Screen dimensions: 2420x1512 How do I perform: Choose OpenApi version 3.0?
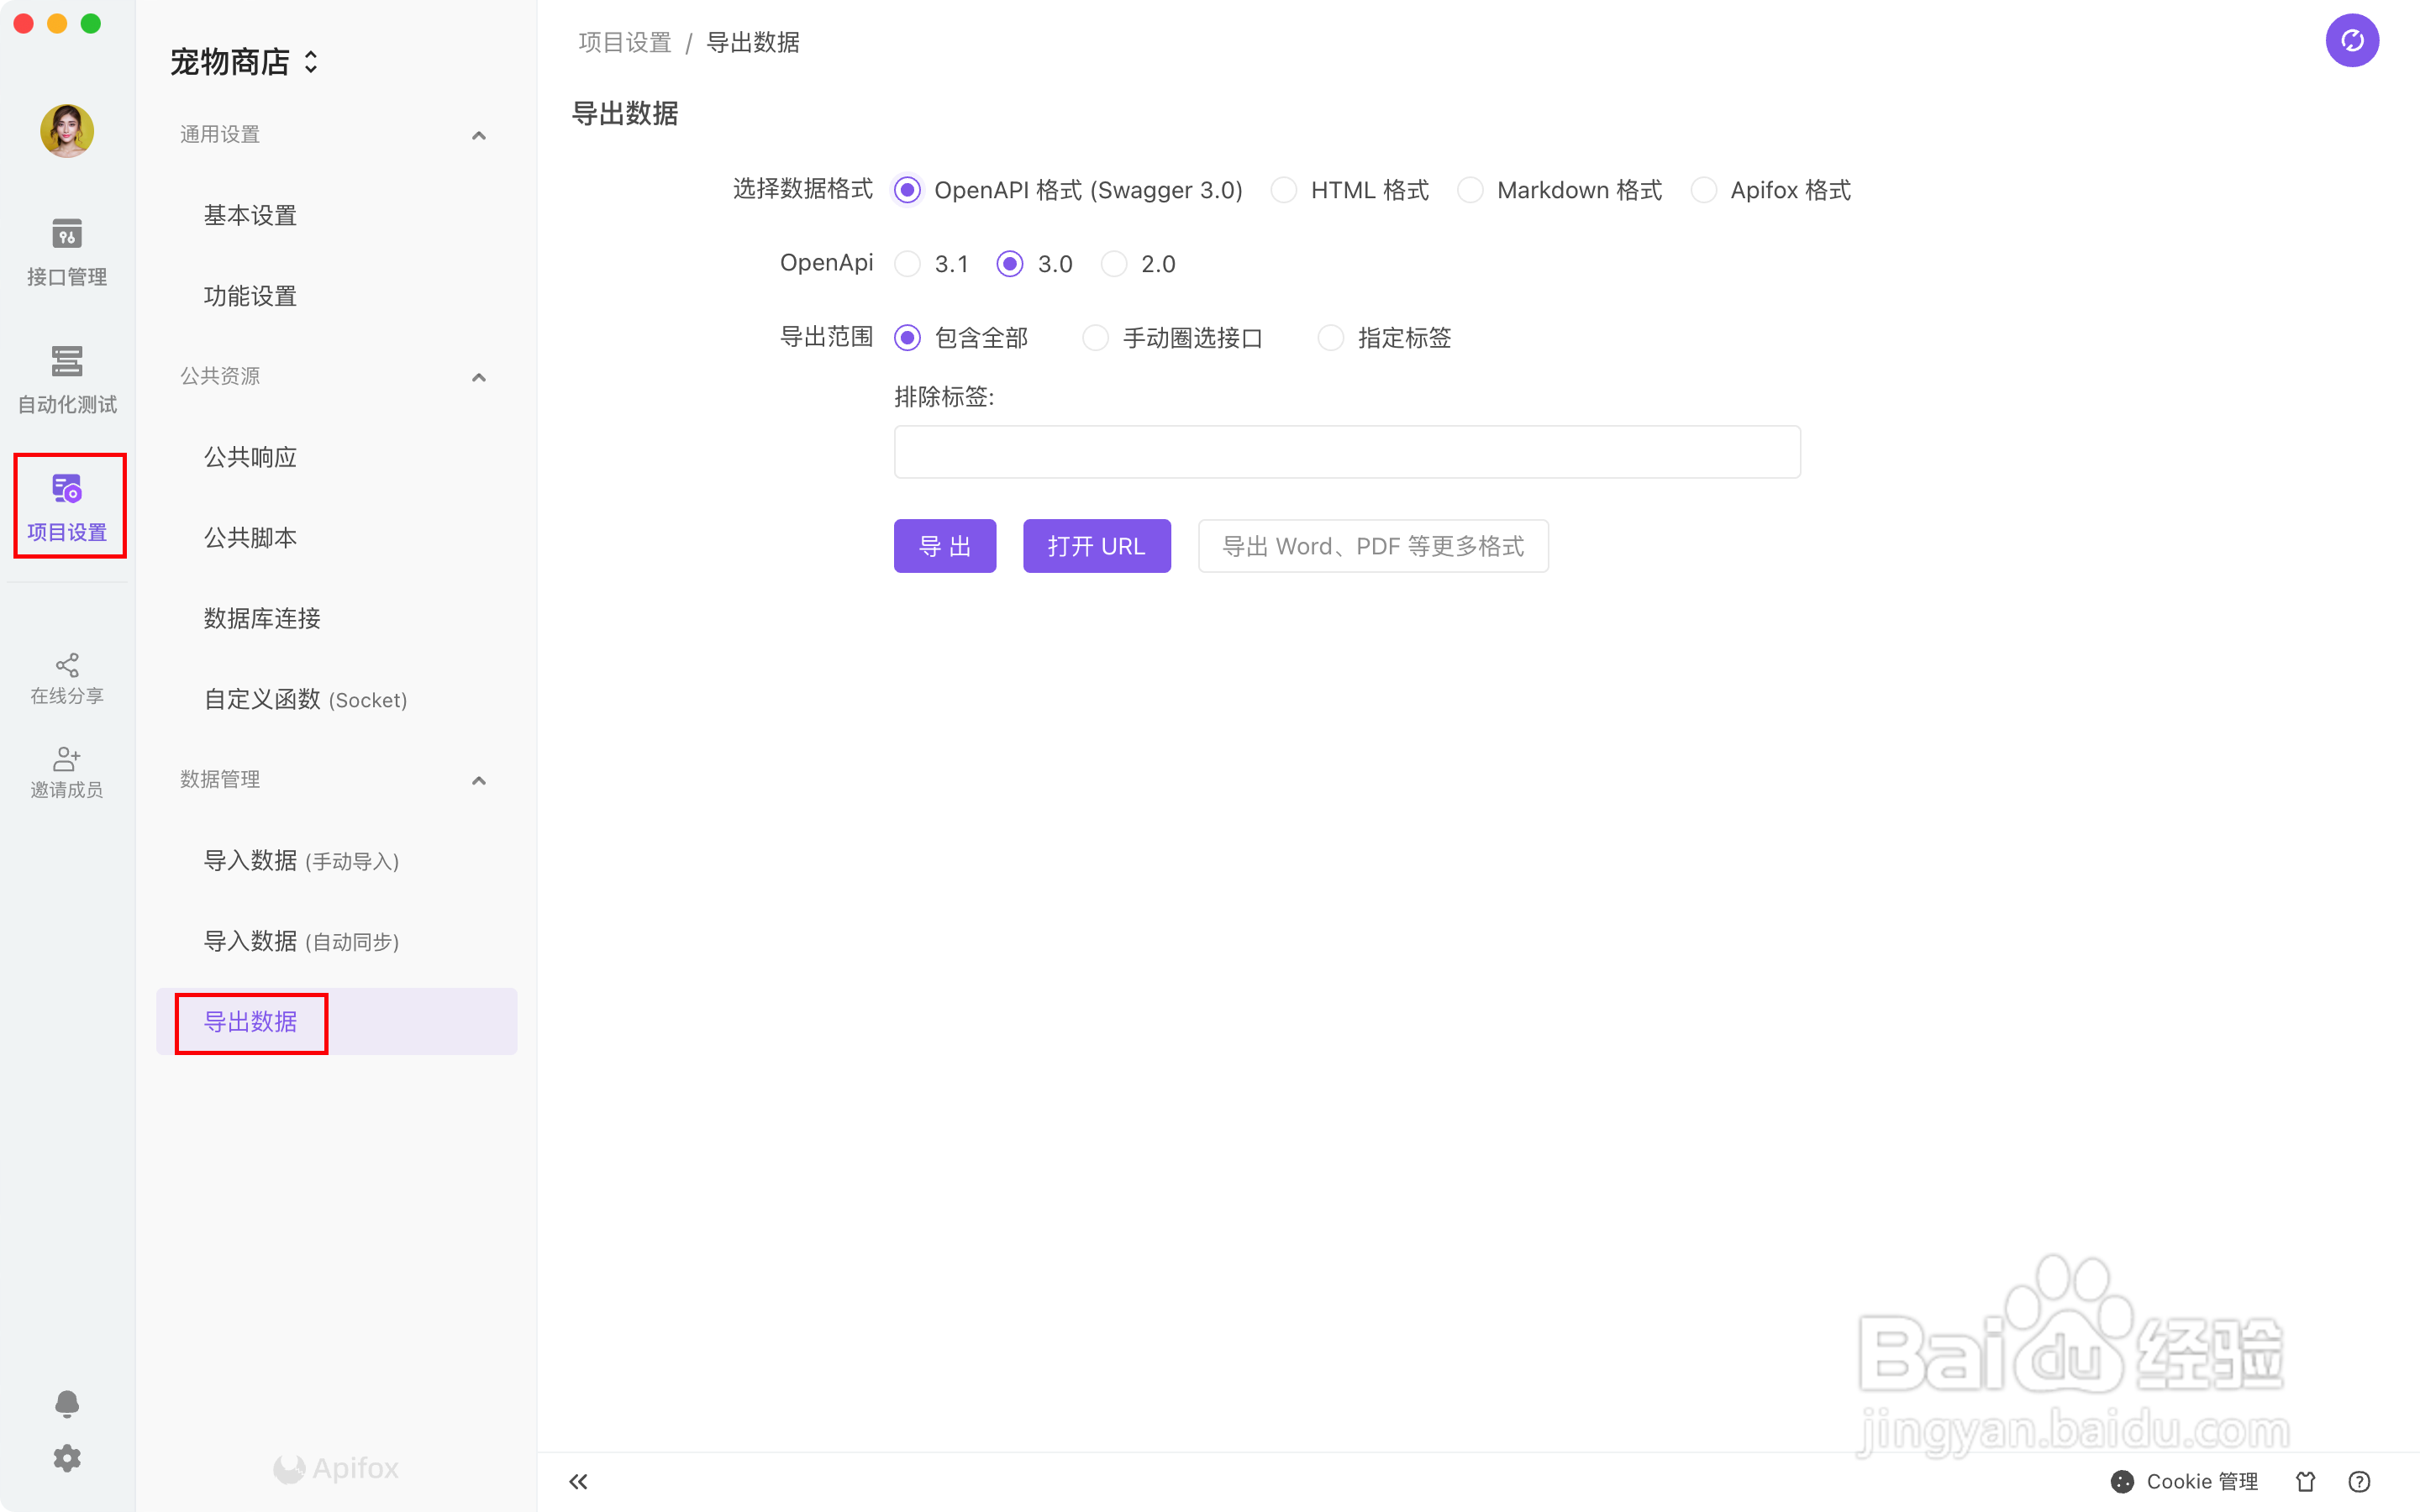(x=1010, y=264)
